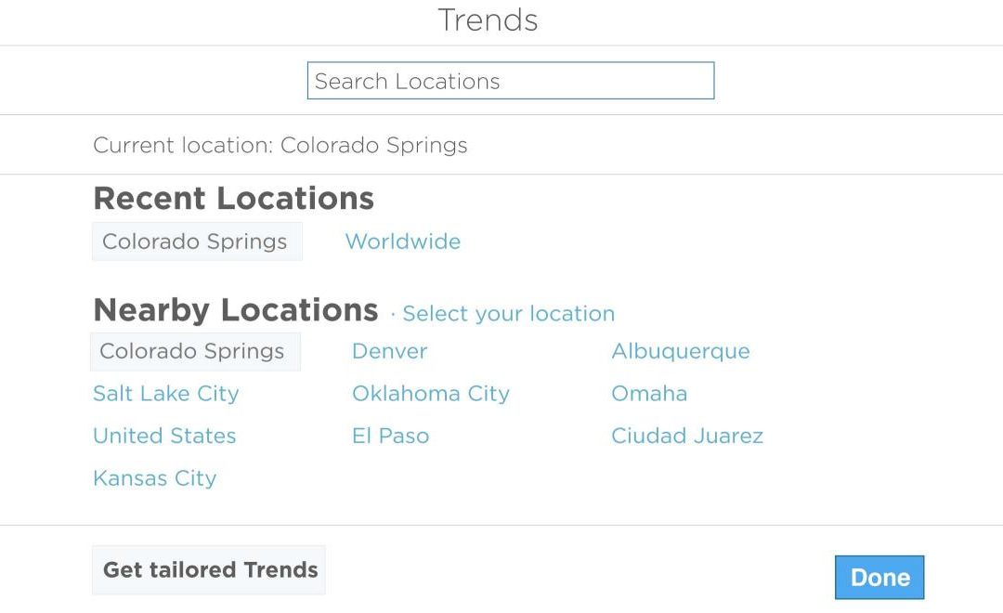Open the Select your location link
Image resolution: width=1003 pixels, height=613 pixels.
click(508, 314)
